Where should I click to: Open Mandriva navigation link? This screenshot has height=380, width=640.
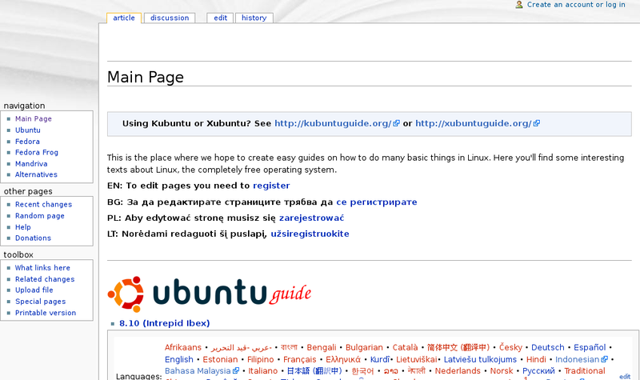pyautogui.click(x=33, y=163)
